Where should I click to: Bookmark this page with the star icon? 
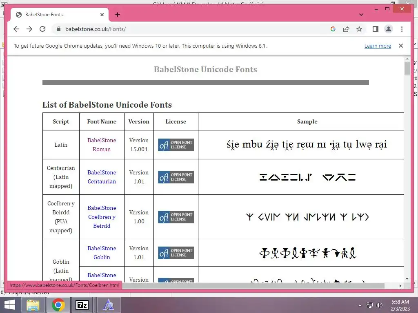point(359,29)
